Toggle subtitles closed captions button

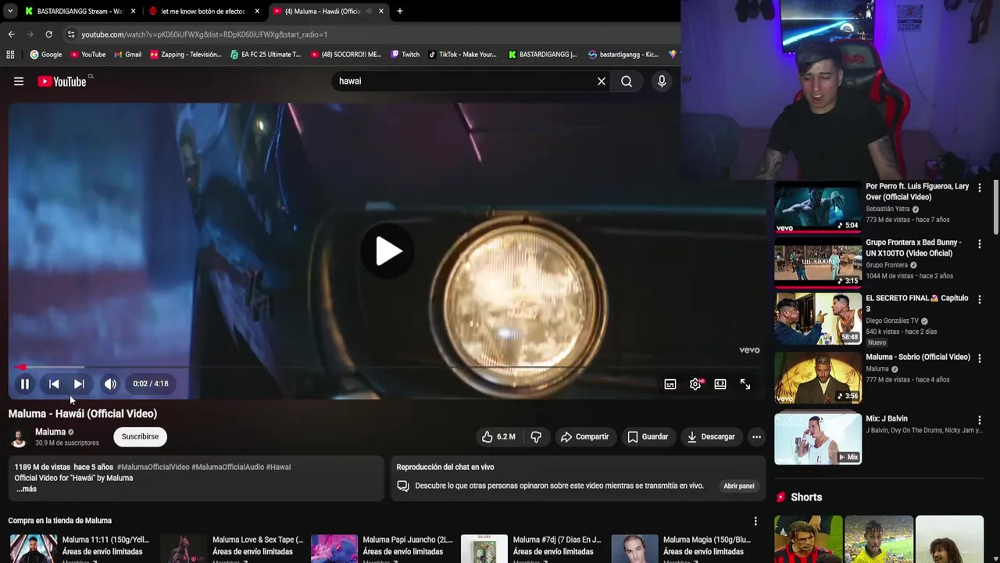pyautogui.click(x=670, y=384)
